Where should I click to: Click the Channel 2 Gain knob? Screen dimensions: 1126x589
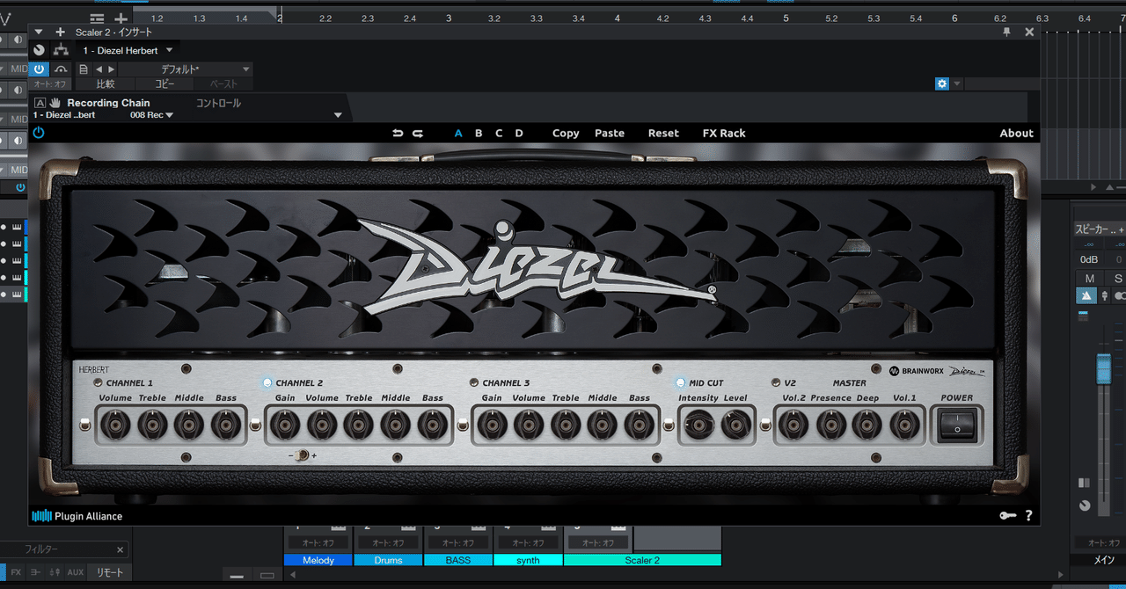(x=284, y=426)
